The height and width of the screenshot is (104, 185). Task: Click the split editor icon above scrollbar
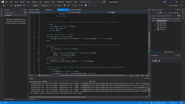point(149,12)
